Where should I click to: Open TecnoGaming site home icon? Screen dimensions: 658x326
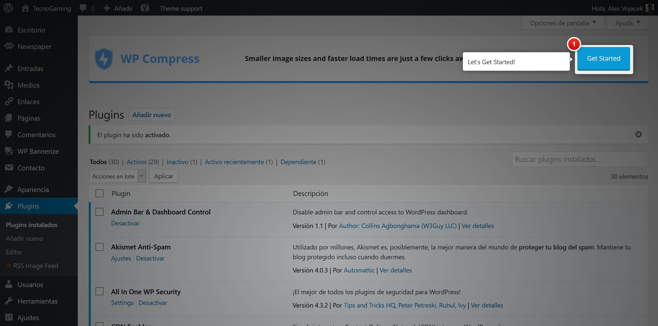coord(25,8)
